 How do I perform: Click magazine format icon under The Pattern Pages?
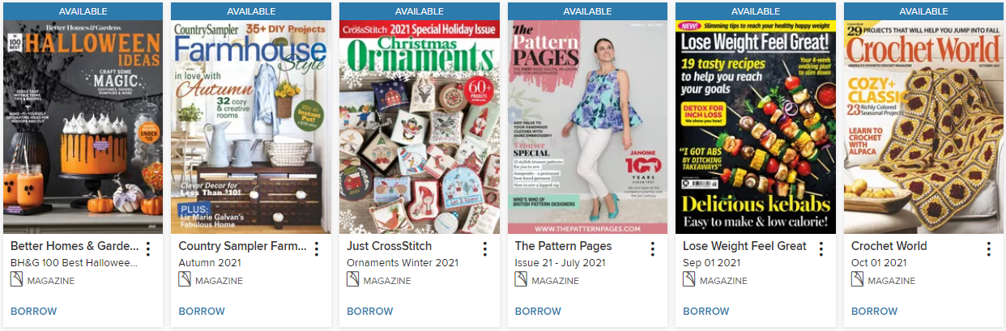coord(521,279)
